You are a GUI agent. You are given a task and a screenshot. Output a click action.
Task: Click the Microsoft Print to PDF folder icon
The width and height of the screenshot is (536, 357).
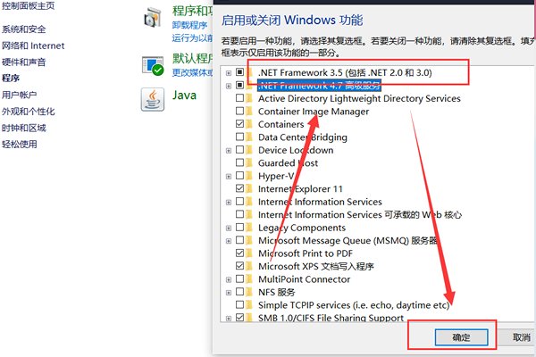(249, 253)
